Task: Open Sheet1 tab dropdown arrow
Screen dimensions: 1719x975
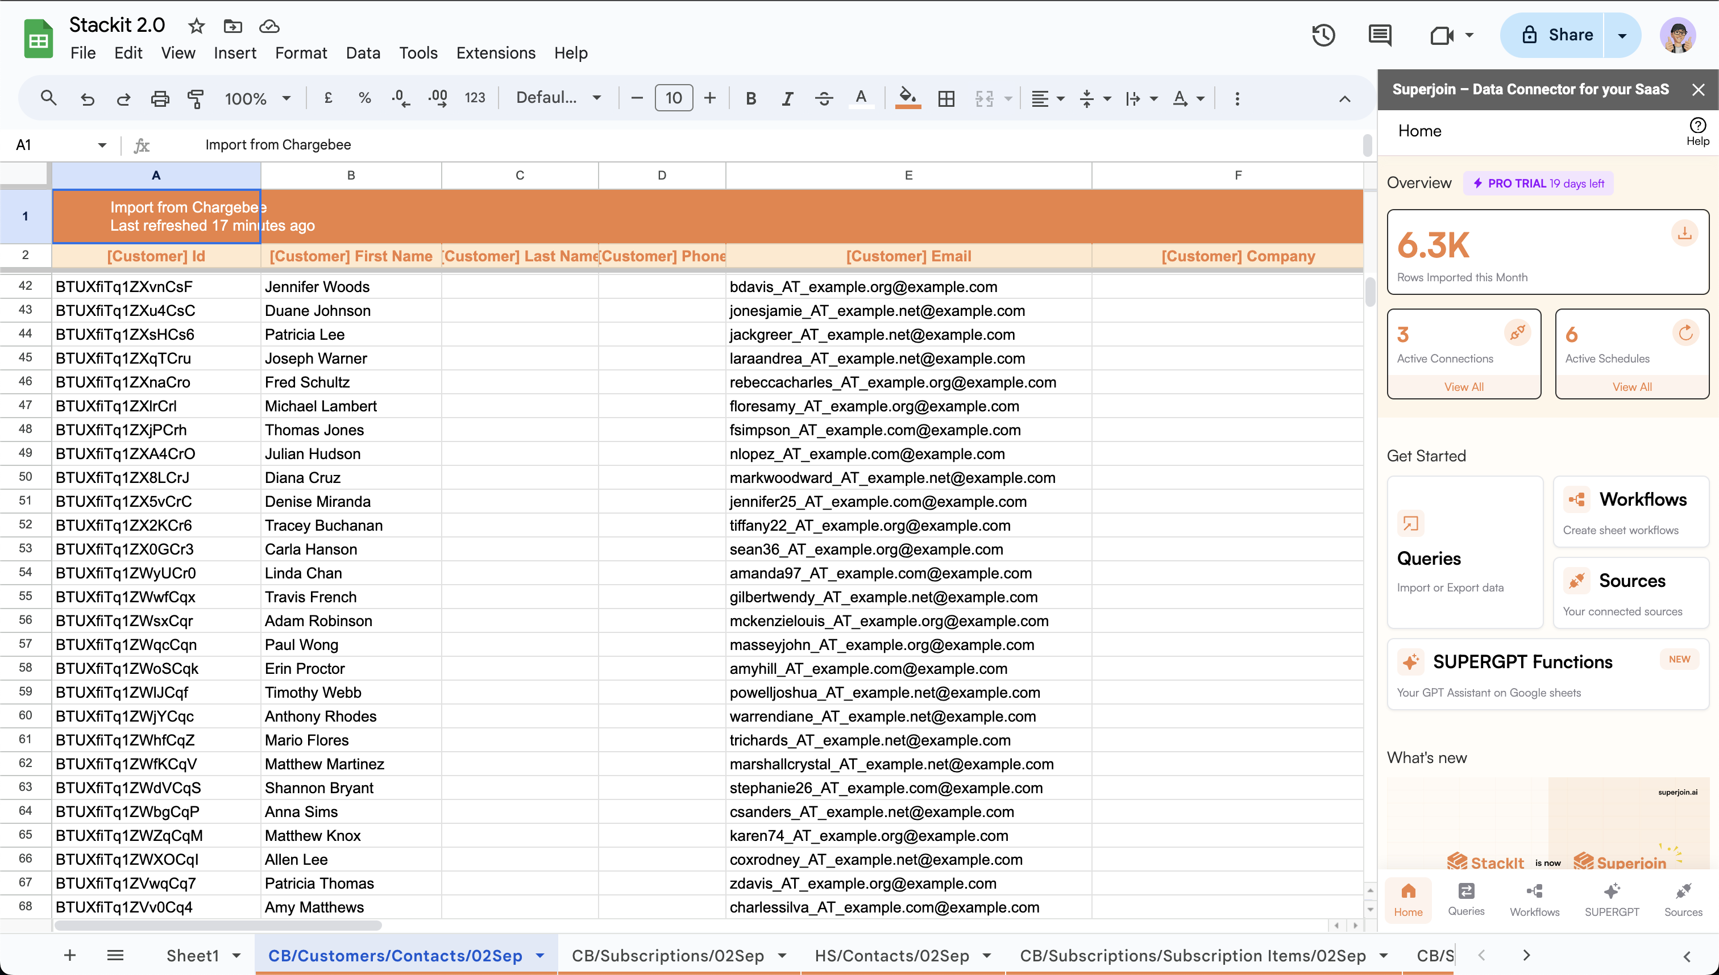Action: coord(236,956)
